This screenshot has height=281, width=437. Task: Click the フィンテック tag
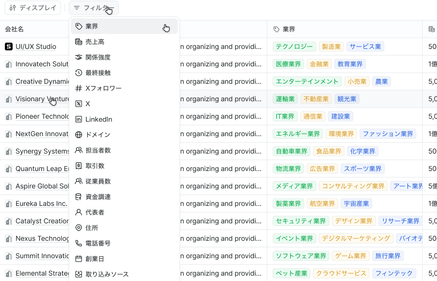point(394,274)
